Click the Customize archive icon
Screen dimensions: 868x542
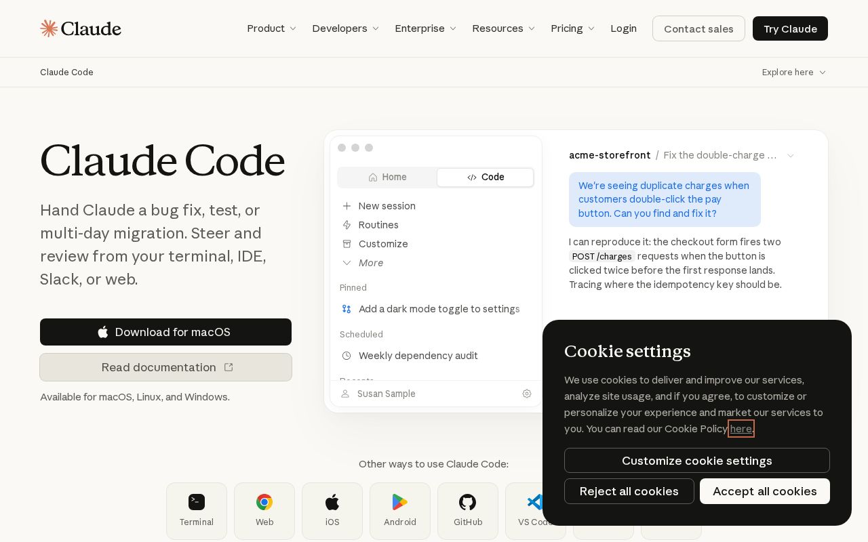click(347, 244)
